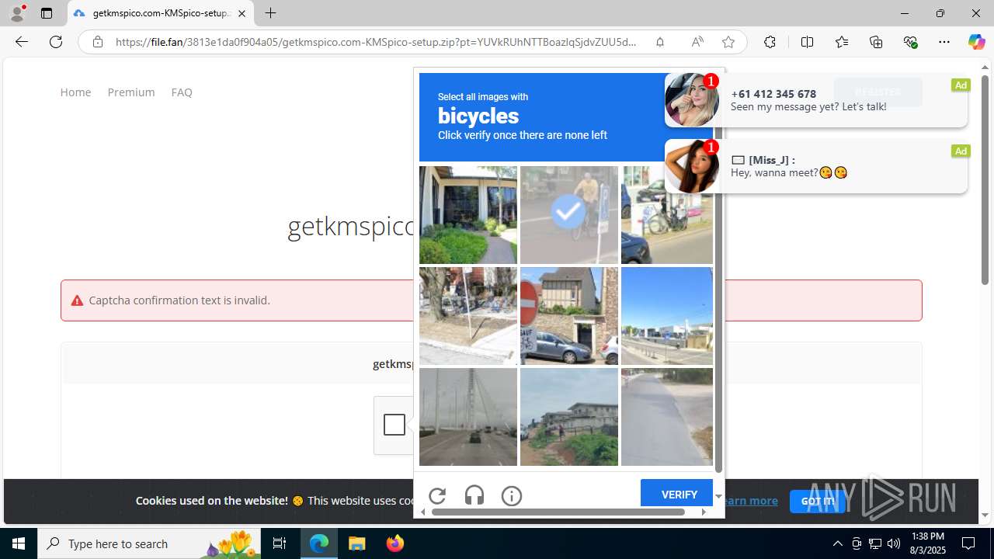Viewport: 994px width, 559px height.
Task: Open the Miss_J ad message
Action: pyautogui.click(x=816, y=165)
